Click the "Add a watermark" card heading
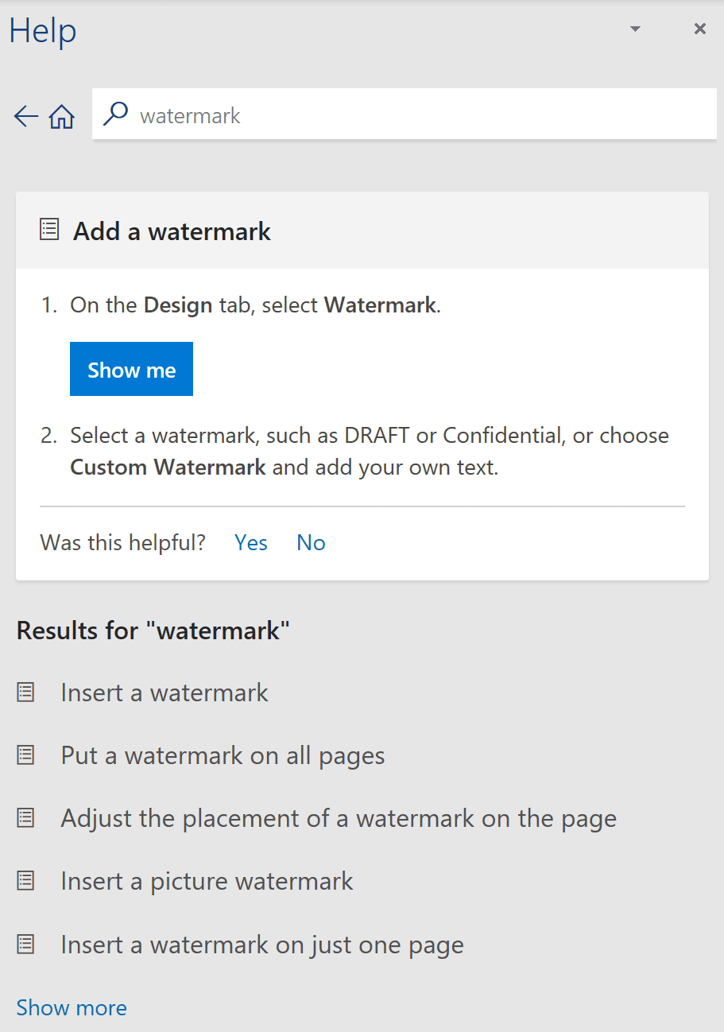The width and height of the screenshot is (724, 1032). [172, 231]
